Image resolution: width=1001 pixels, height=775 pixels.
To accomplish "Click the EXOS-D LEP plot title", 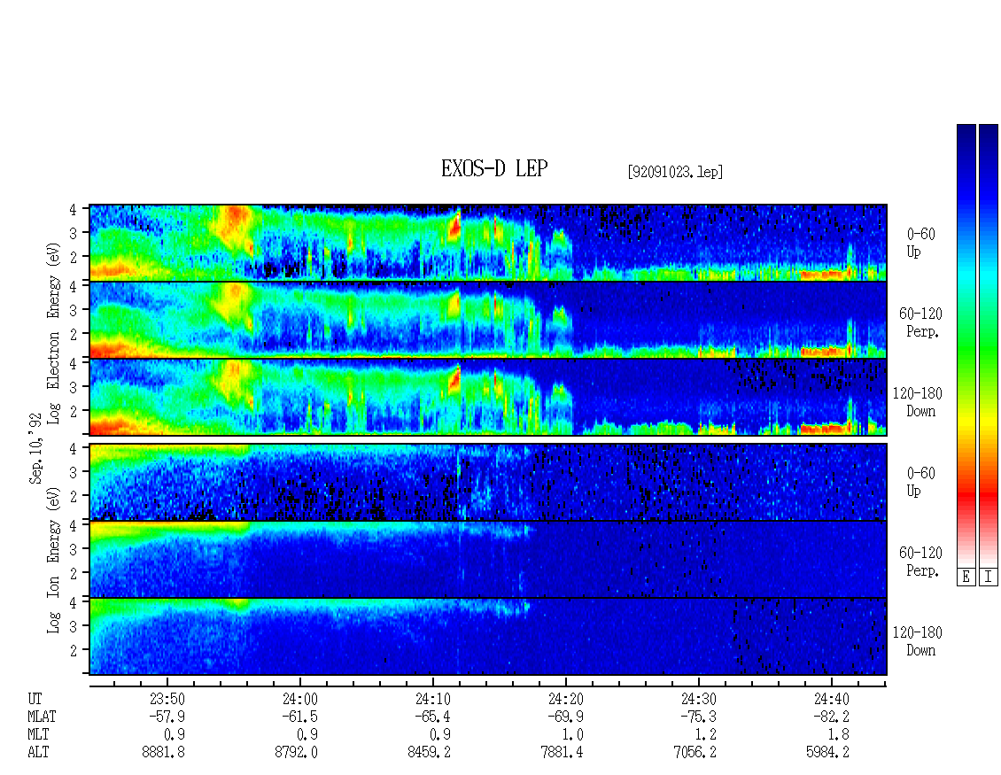I will (x=494, y=168).
